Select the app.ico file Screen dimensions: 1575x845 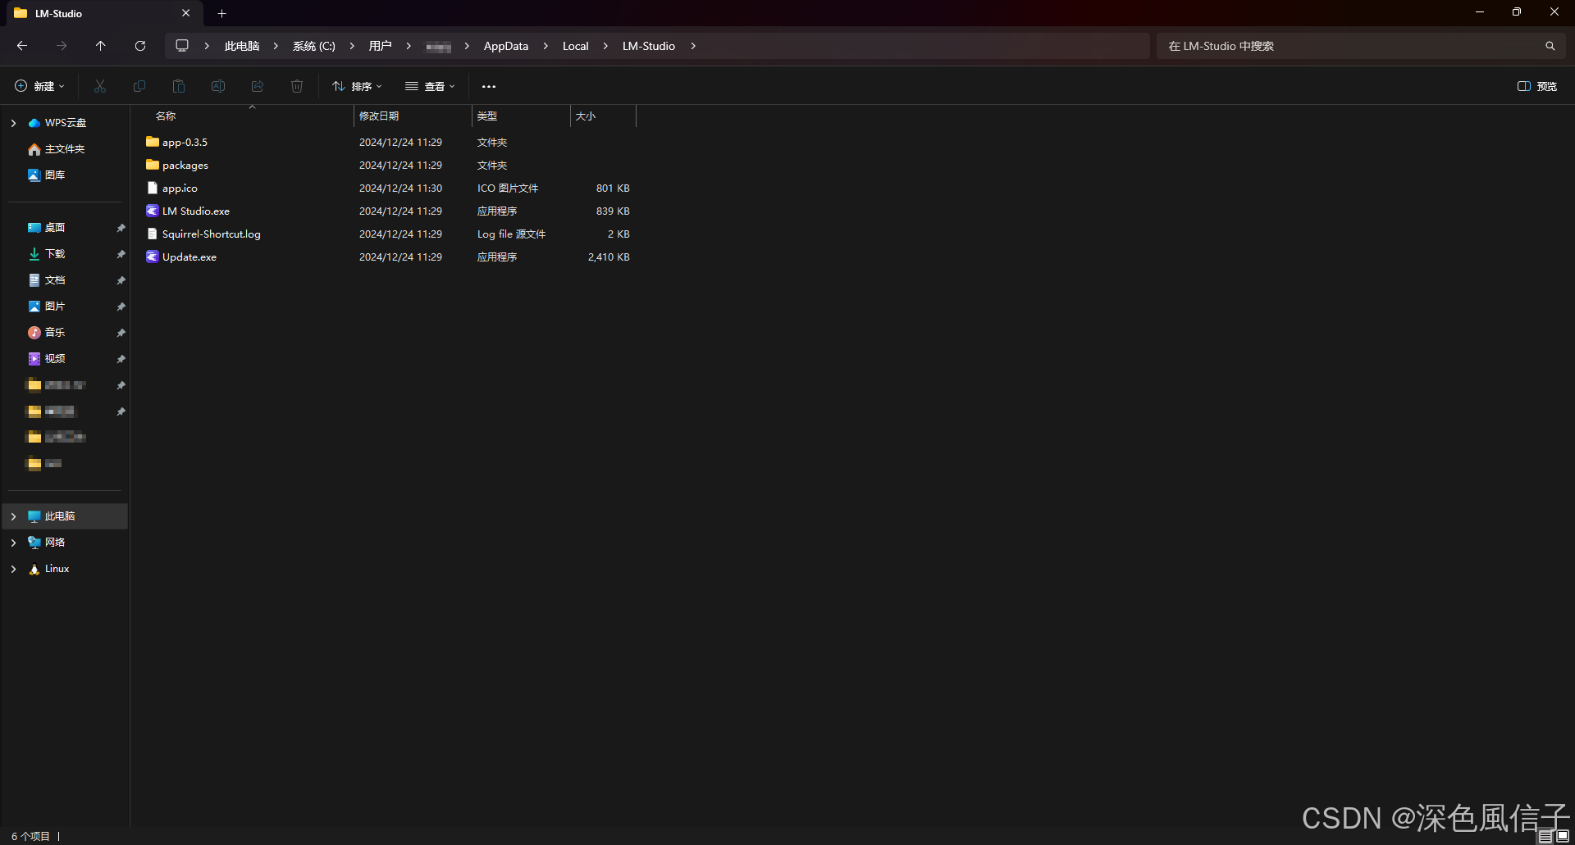180,188
